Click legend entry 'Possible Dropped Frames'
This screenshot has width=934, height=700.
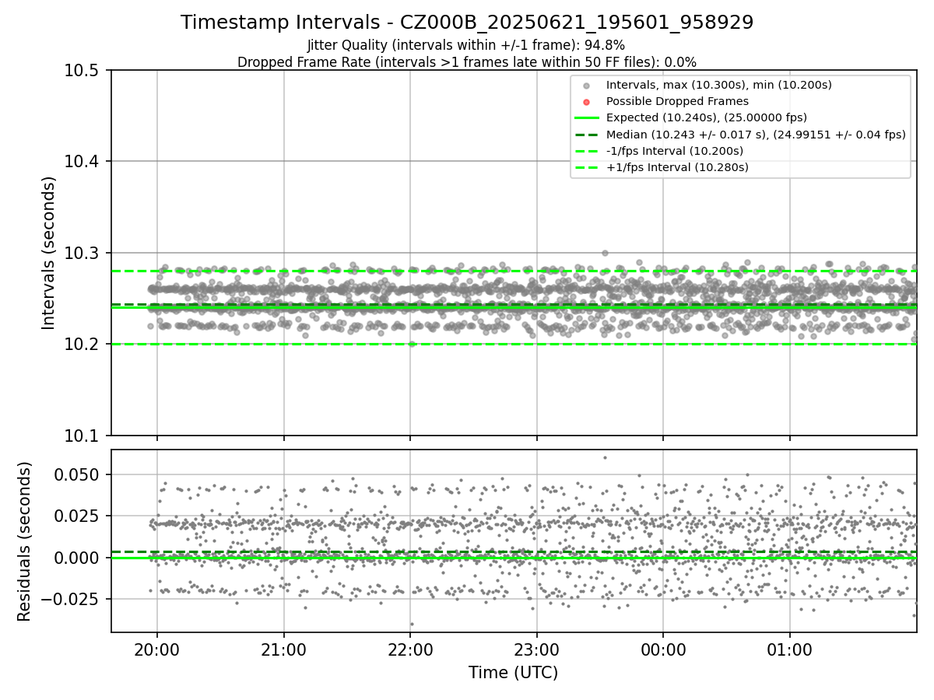pyautogui.click(x=677, y=101)
